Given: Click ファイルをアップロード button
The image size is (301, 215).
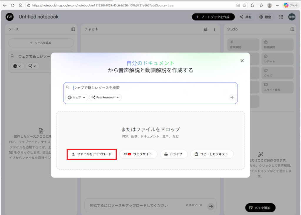Looking at the screenshot, I should [x=91, y=154].
